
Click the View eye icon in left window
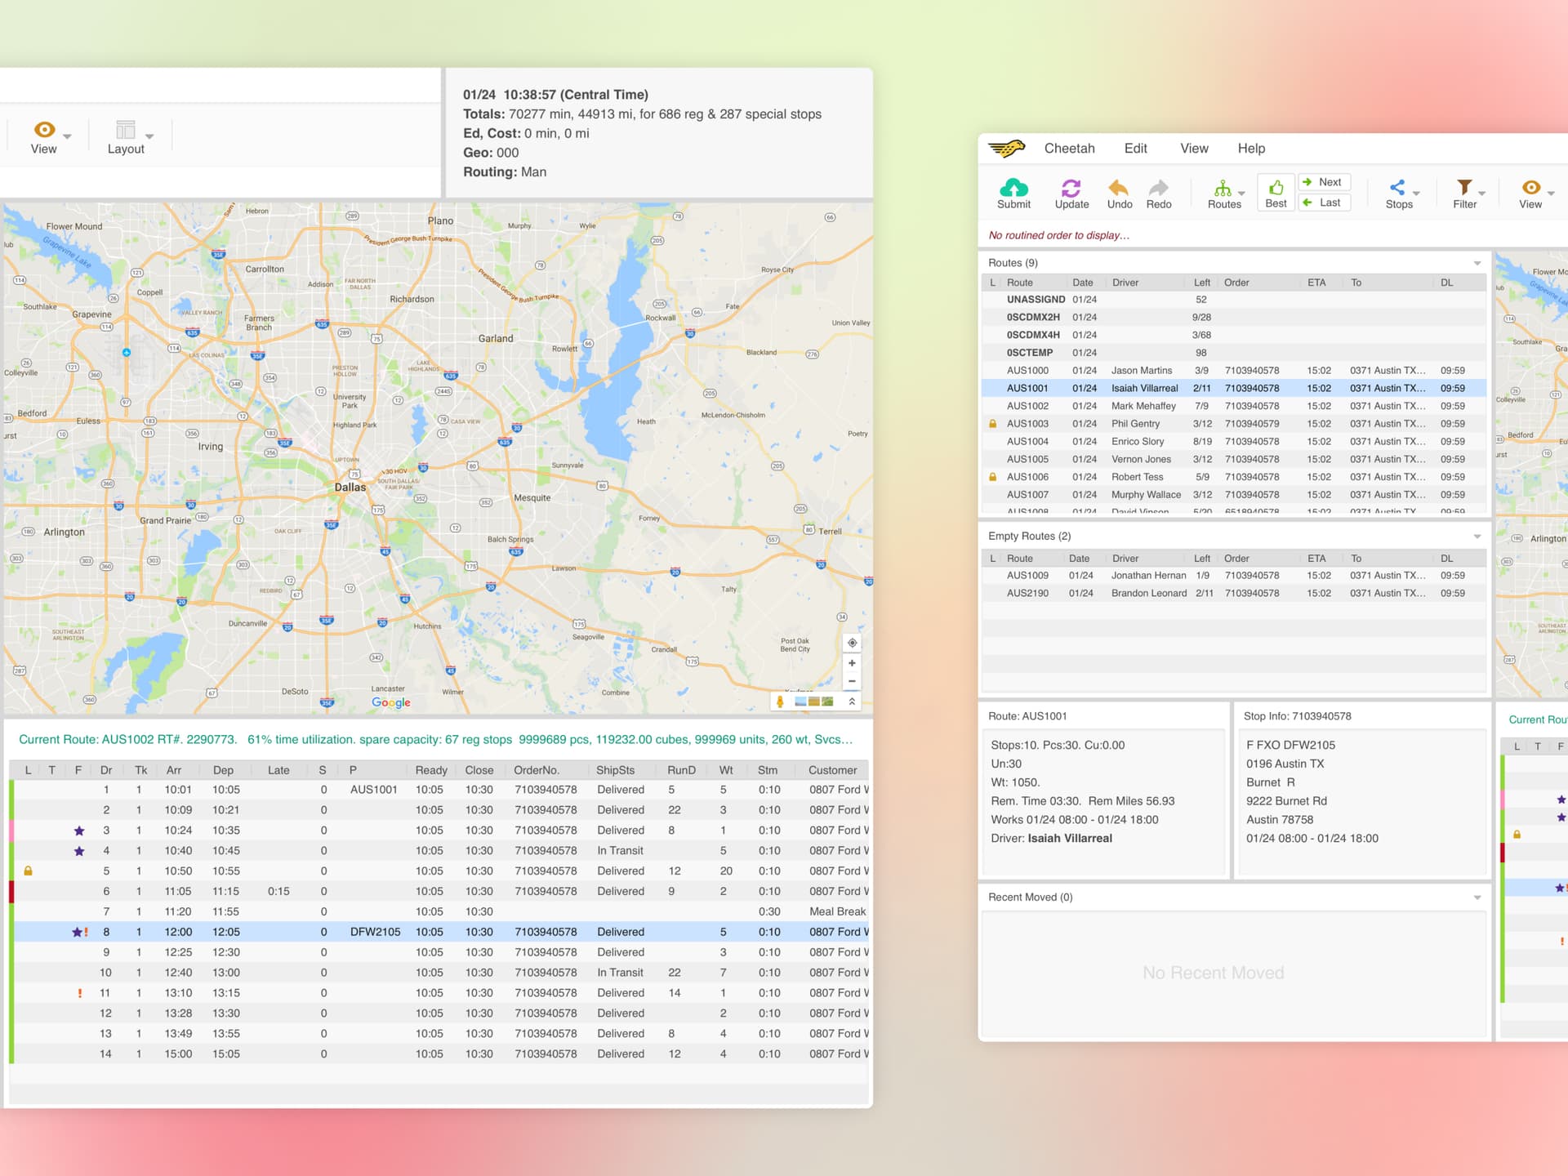[44, 130]
